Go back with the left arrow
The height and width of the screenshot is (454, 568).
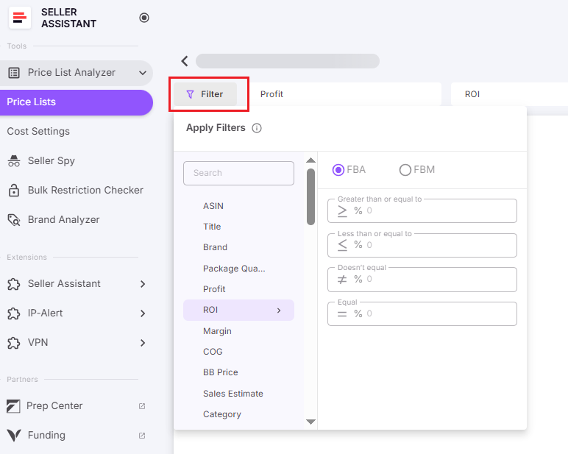click(185, 61)
